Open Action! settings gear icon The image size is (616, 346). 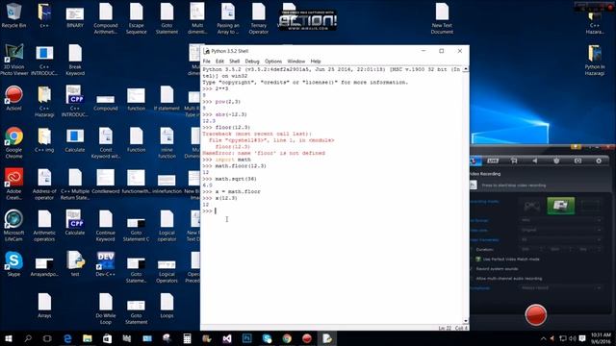click(599, 161)
